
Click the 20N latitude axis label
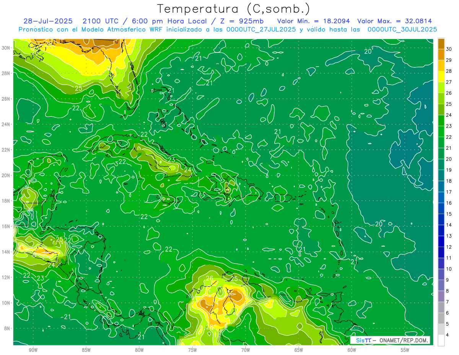tap(6, 175)
